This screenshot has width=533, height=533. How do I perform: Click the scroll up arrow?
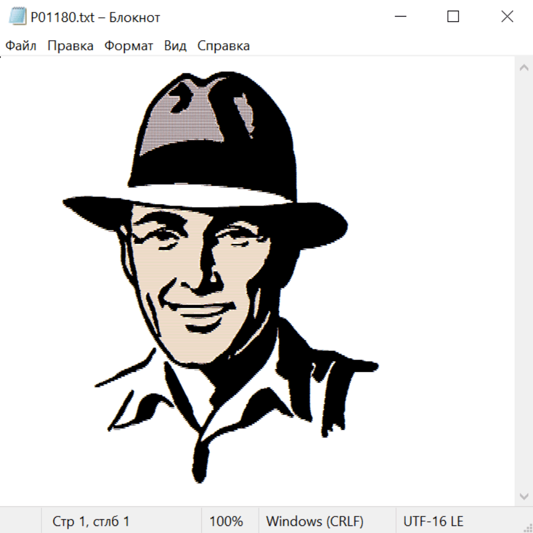coord(524,68)
